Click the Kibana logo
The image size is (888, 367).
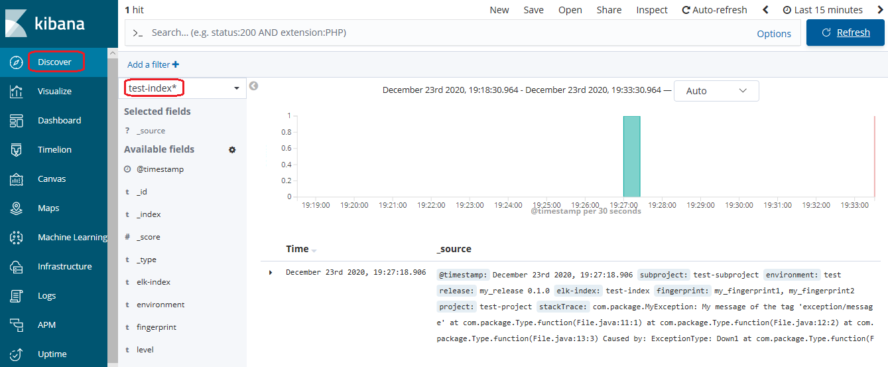point(44,24)
